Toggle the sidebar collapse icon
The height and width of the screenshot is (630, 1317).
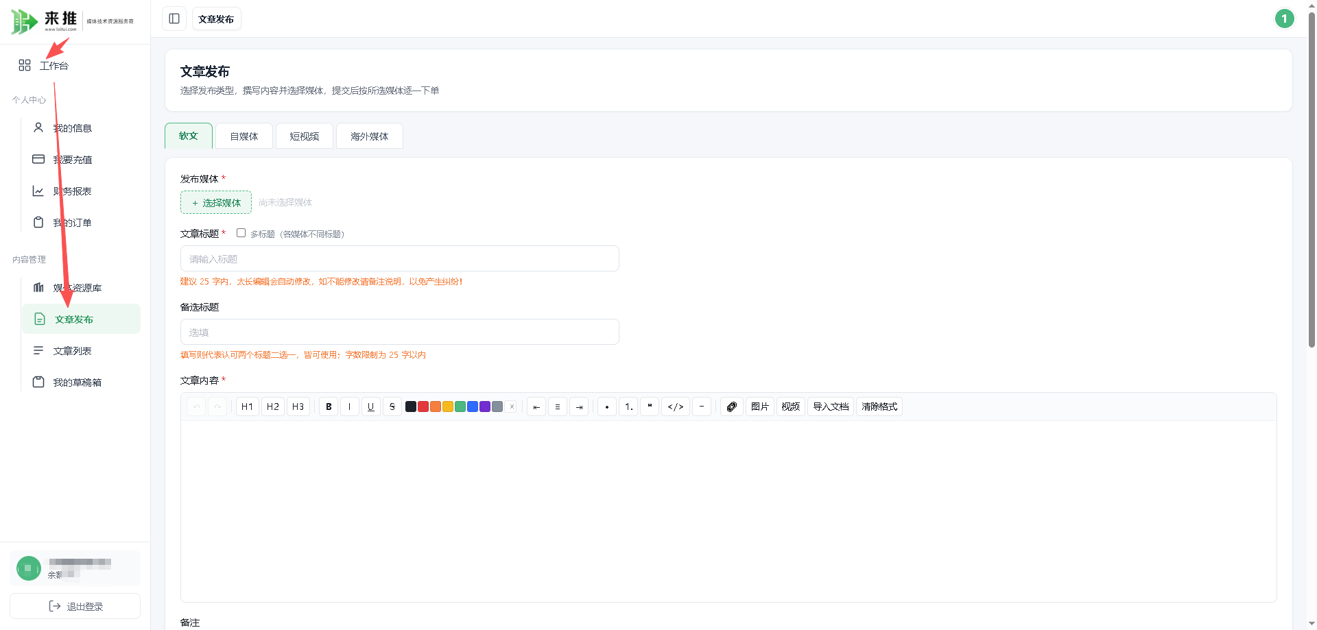pyautogui.click(x=174, y=19)
